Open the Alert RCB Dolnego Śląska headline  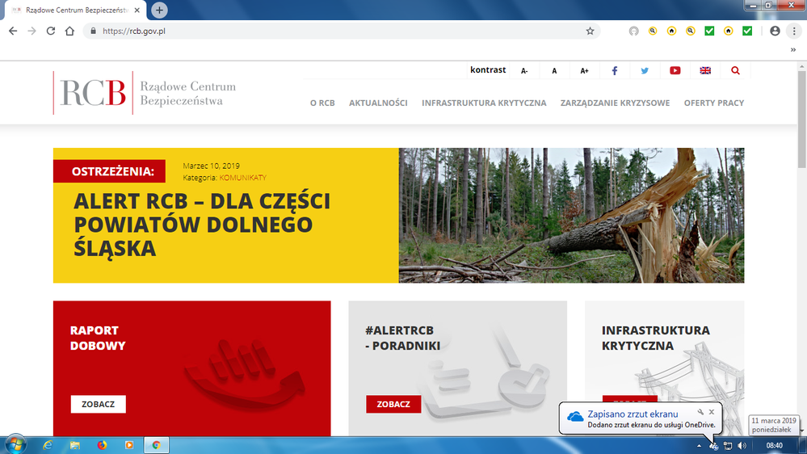pos(202,225)
